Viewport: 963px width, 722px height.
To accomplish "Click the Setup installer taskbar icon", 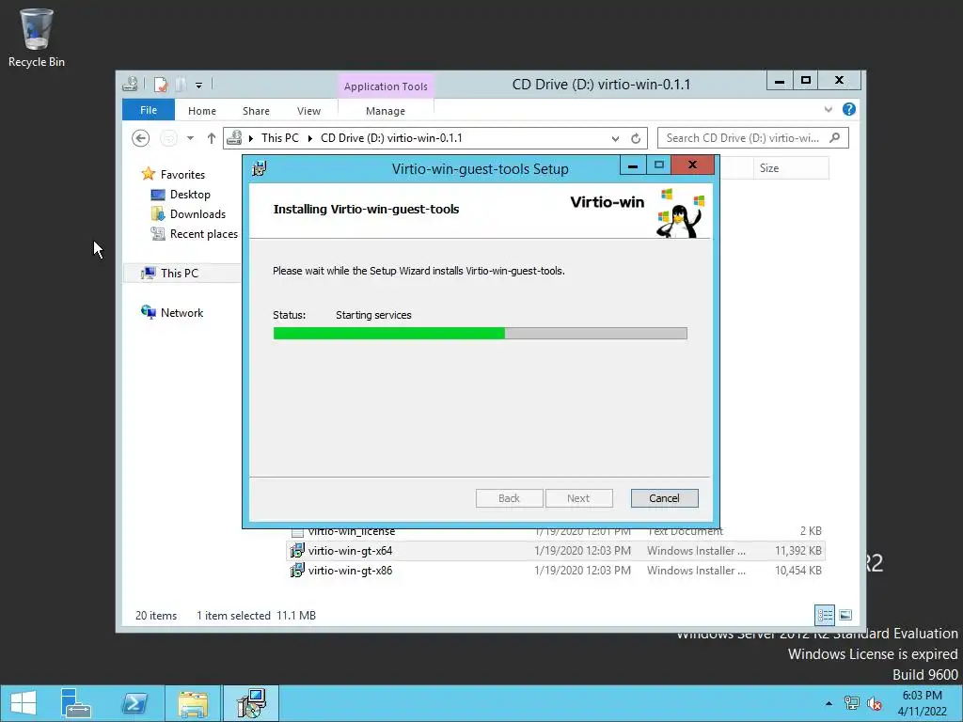I will click(x=251, y=703).
